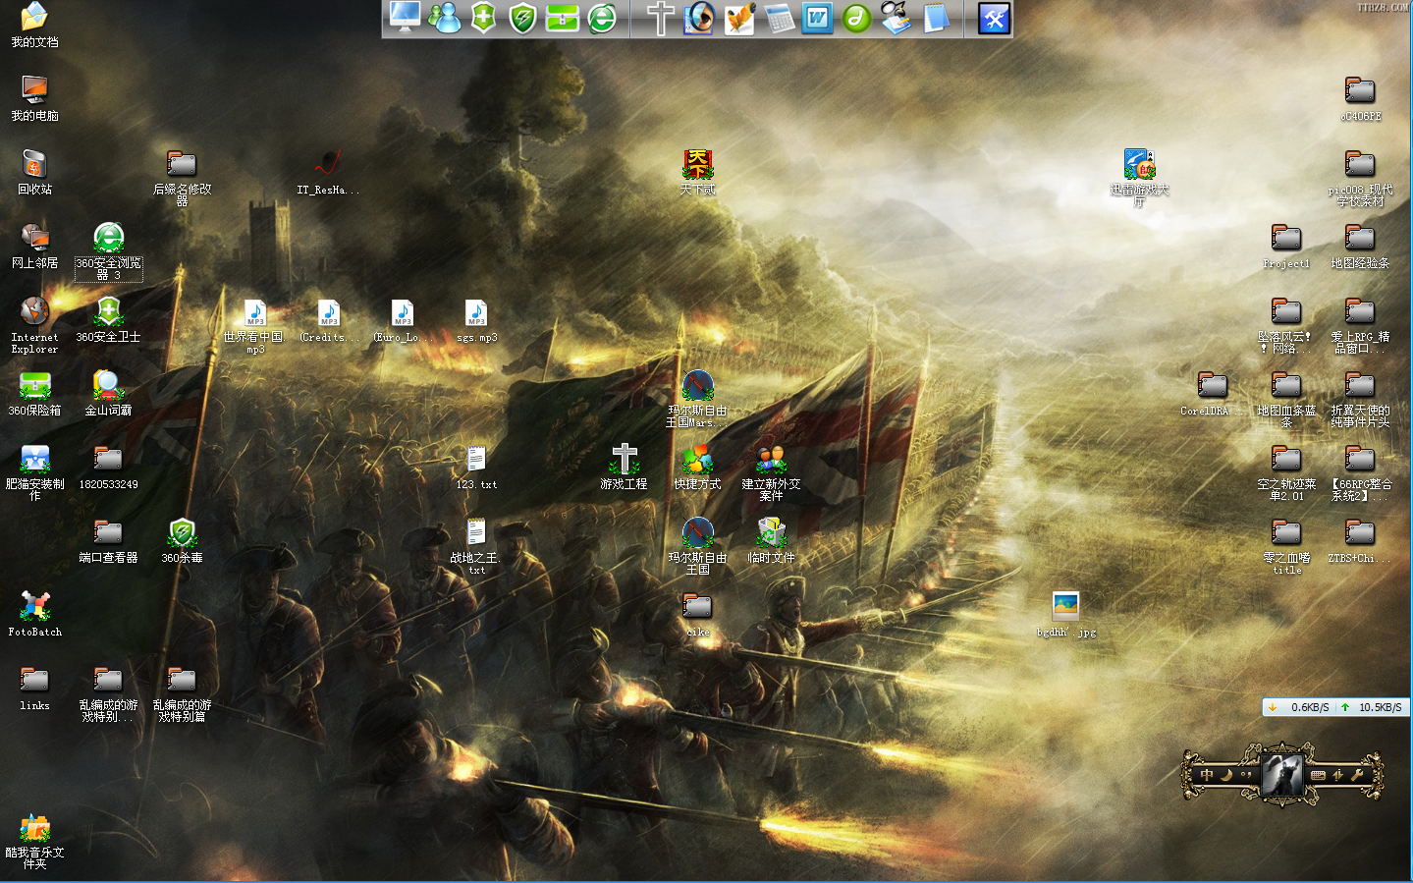Screen dimensions: 1413x883
Task: Click the blue crossed-tools icon in the dock
Action: [994, 18]
